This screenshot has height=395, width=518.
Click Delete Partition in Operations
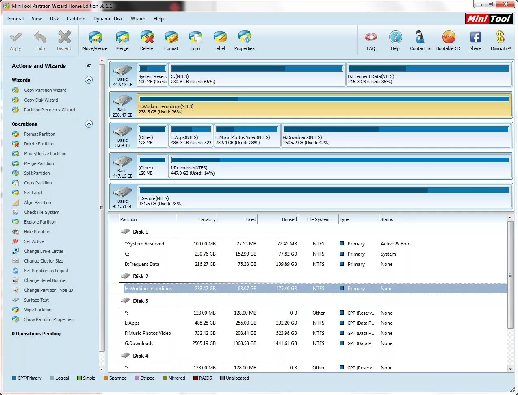39,144
